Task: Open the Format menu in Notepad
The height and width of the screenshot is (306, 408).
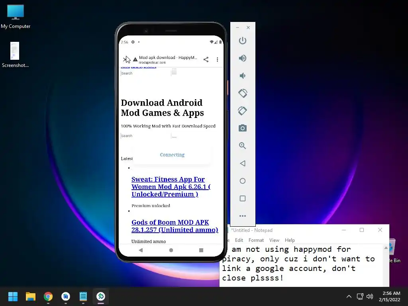Action: [x=256, y=240]
